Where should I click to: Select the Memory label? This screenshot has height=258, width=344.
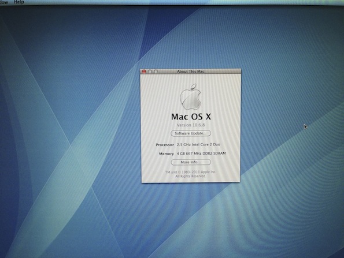167,154
